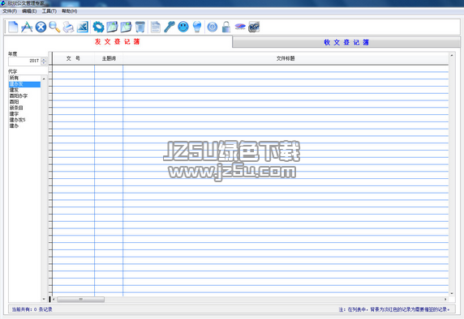
Task: Click the down arrow under the code list
Action: click(44, 299)
